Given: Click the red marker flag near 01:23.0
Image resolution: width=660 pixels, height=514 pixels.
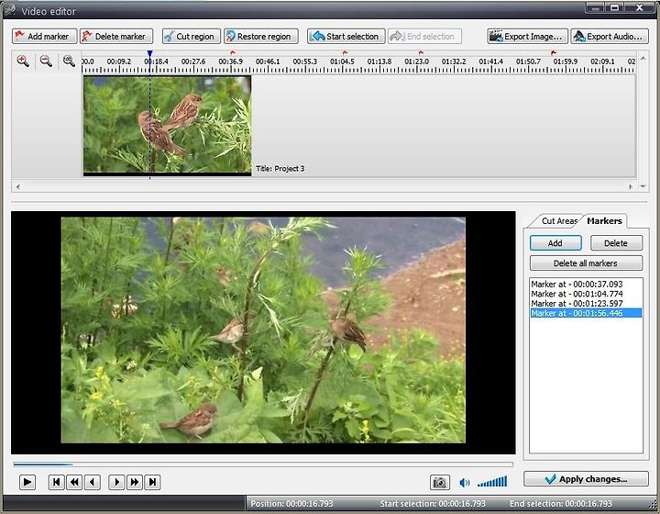Looking at the screenshot, I should pyautogui.click(x=421, y=53).
